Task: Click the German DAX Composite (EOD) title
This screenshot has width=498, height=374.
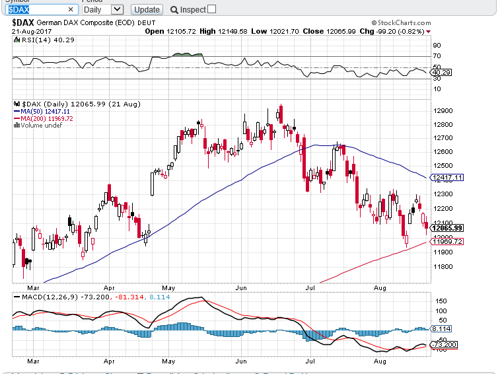Action: click(87, 23)
